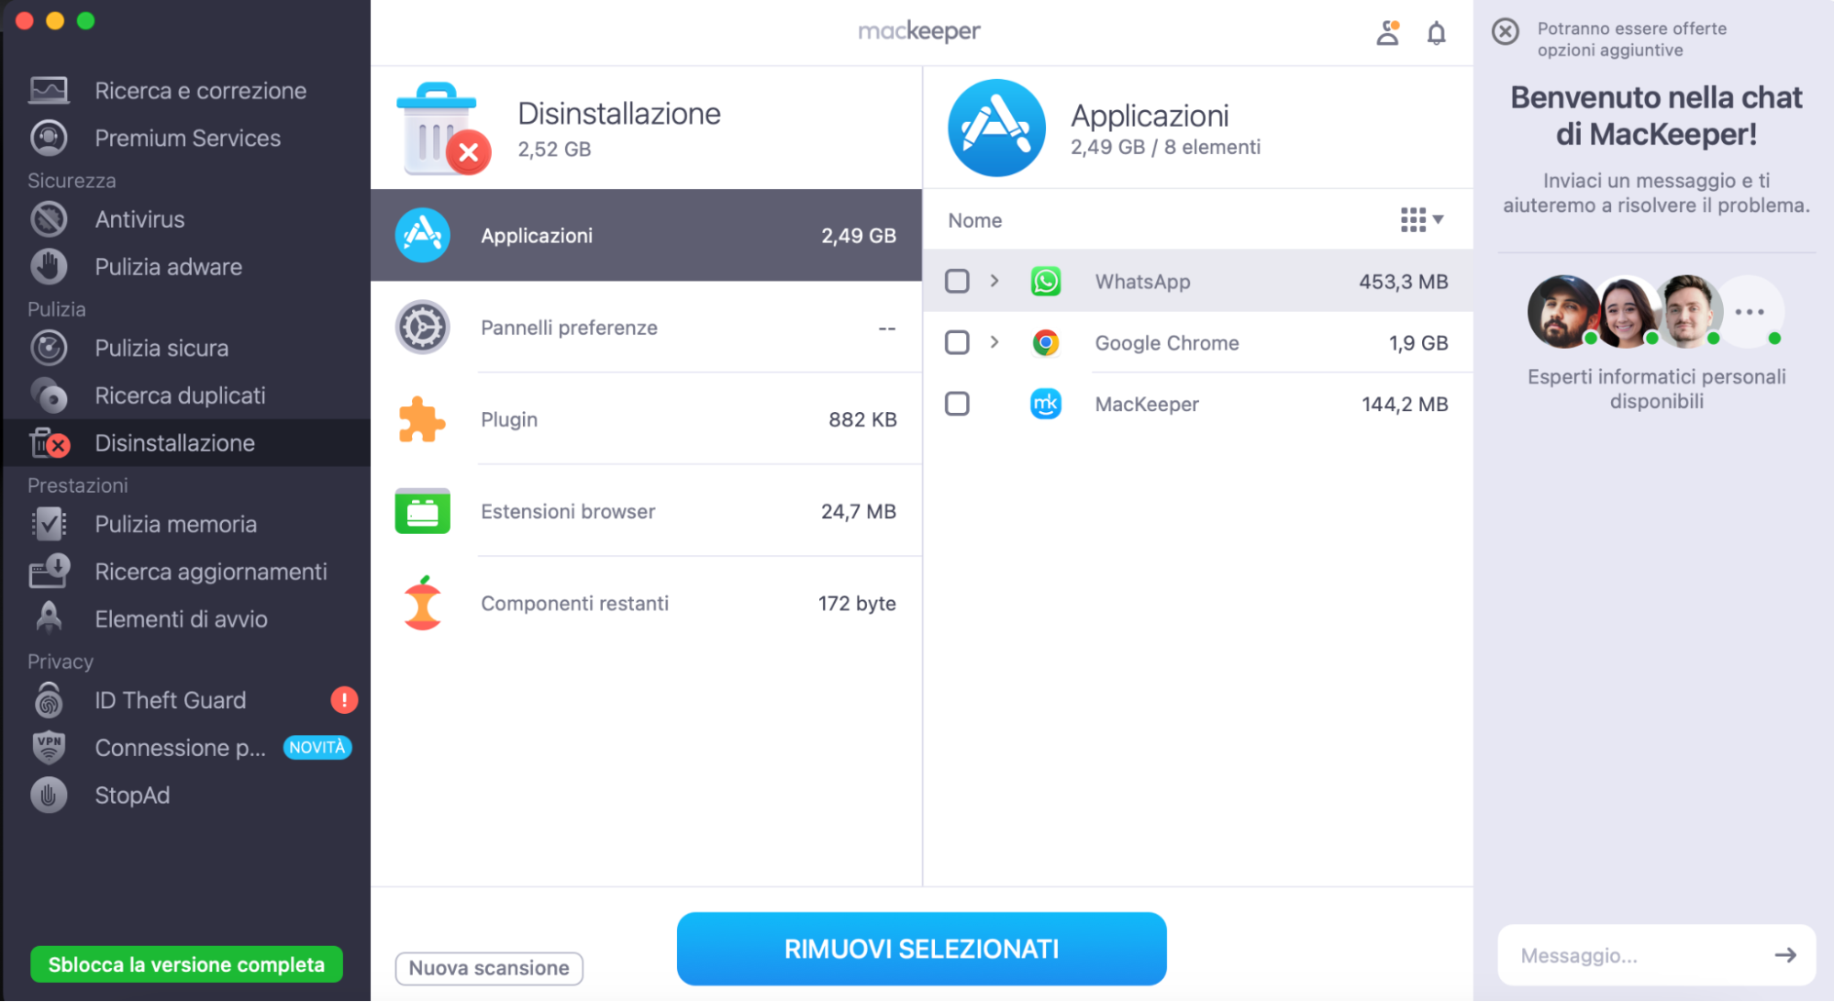
Task: Select the Pannelli preferenze category
Action: 569,327
